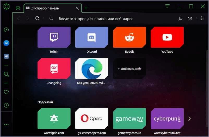The image size is (209, 137).
Task: Open the Opera GX main menu logo
Action: (7, 6)
